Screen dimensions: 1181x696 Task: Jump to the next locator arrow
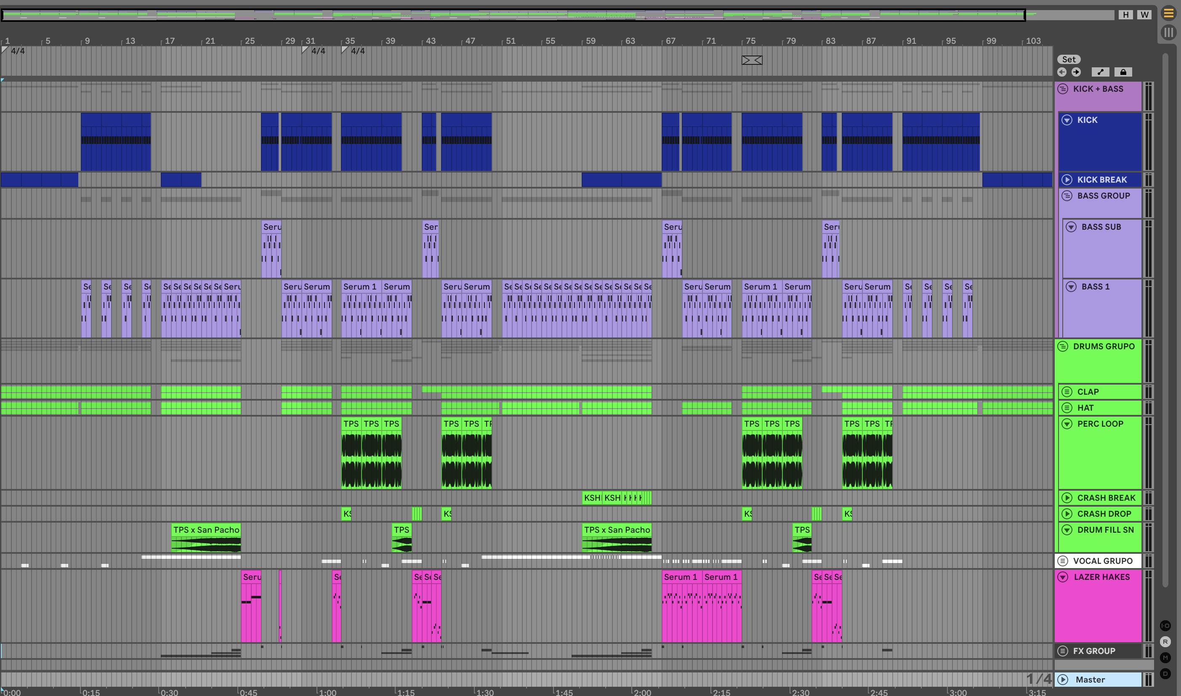click(x=1076, y=72)
